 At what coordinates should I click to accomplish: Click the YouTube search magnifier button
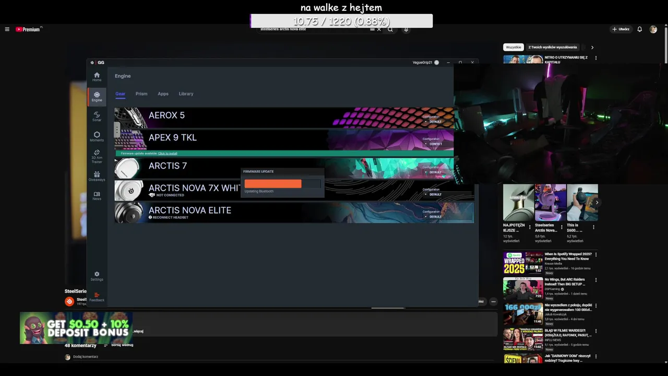[x=390, y=29]
